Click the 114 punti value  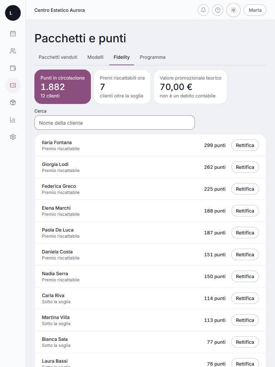215,298
